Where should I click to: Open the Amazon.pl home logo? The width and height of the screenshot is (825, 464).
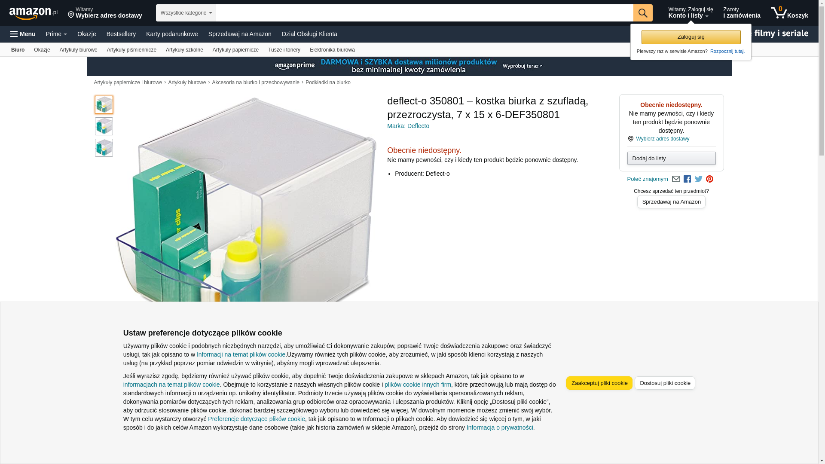[x=34, y=13]
